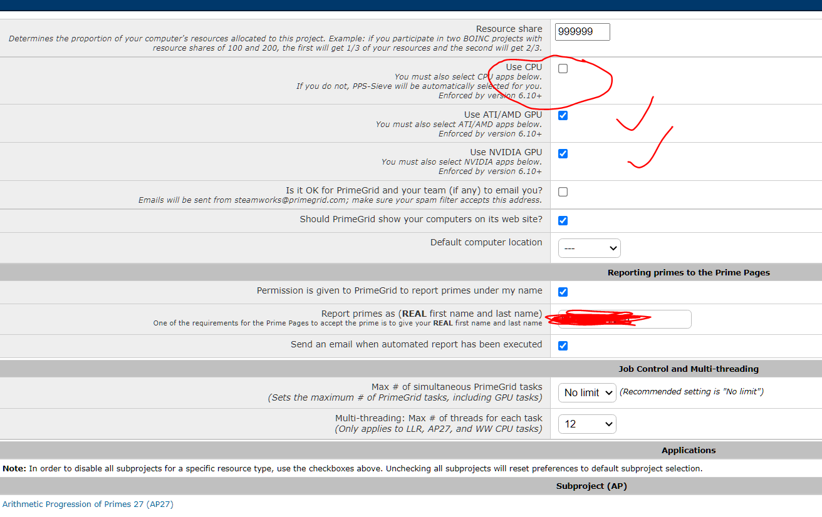Click the 'Max # of simultaneous PrimeGrid tasks' label
The image size is (822, 517).
tap(457, 387)
